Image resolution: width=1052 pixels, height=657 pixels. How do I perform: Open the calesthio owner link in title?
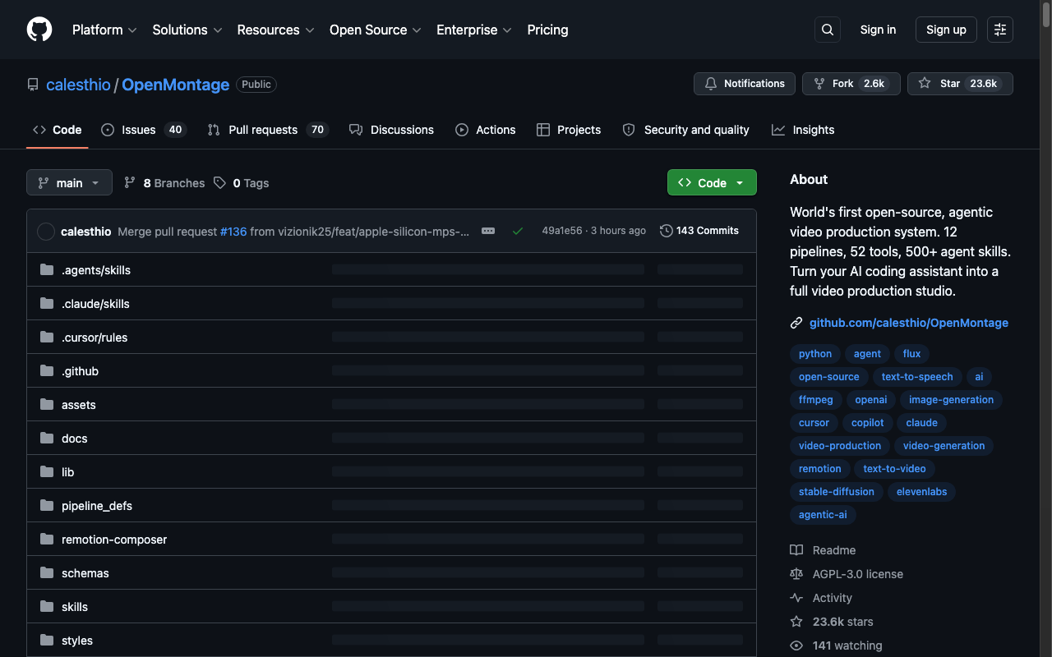(x=78, y=85)
